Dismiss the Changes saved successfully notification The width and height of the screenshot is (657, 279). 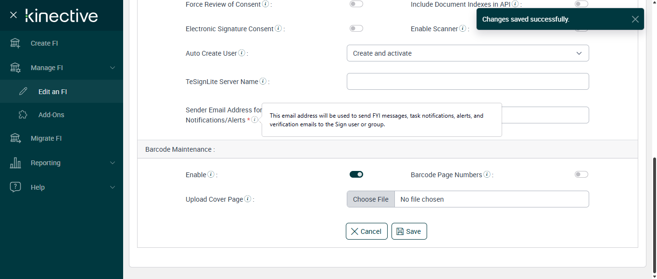pos(635,19)
